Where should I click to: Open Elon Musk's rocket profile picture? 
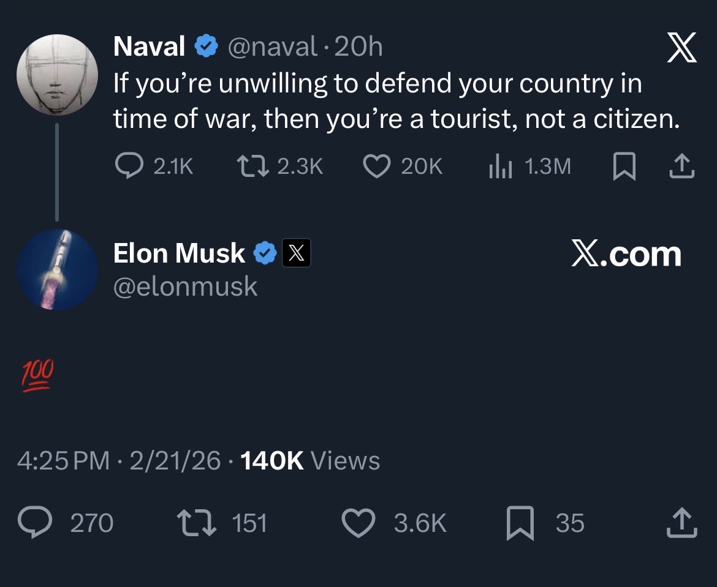(x=57, y=269)
